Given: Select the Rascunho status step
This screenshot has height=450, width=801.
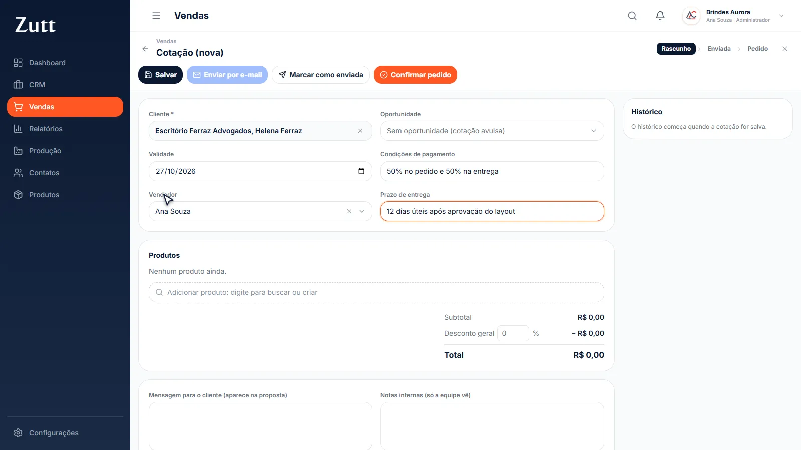Looking at the screenshot, I should point(676,49).
